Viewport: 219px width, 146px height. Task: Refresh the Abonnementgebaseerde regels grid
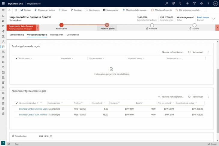[196, 97]
